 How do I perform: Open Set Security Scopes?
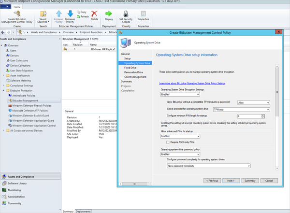click(126, 17)
